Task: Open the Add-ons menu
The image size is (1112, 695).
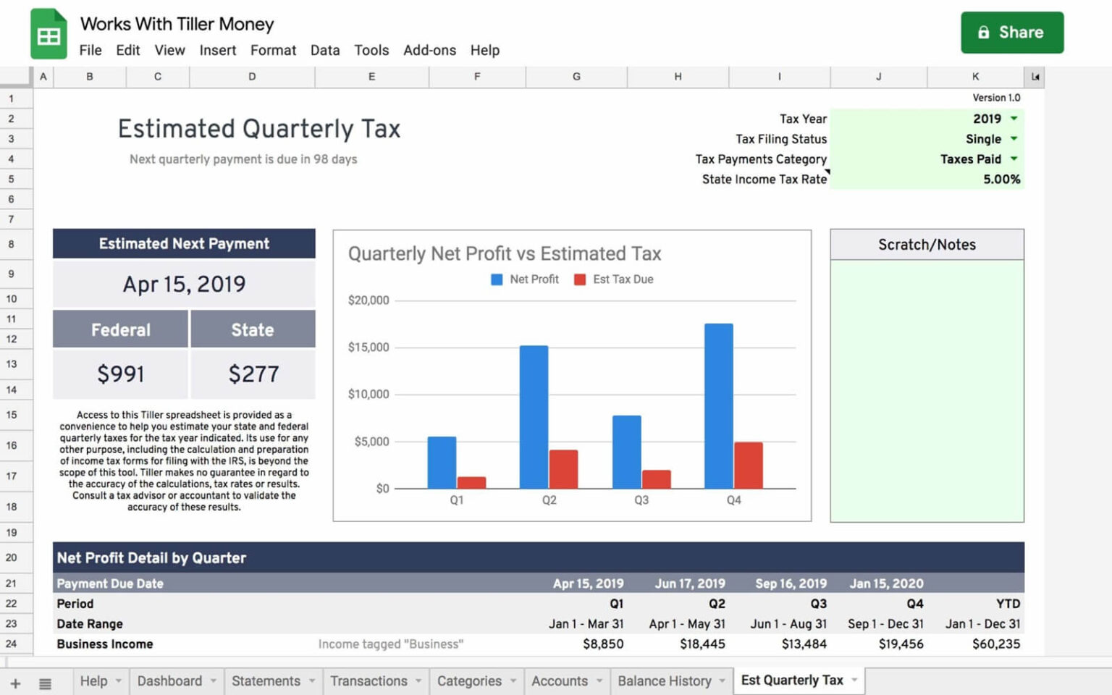Action: pyautogui.click(x=430, y=50)
